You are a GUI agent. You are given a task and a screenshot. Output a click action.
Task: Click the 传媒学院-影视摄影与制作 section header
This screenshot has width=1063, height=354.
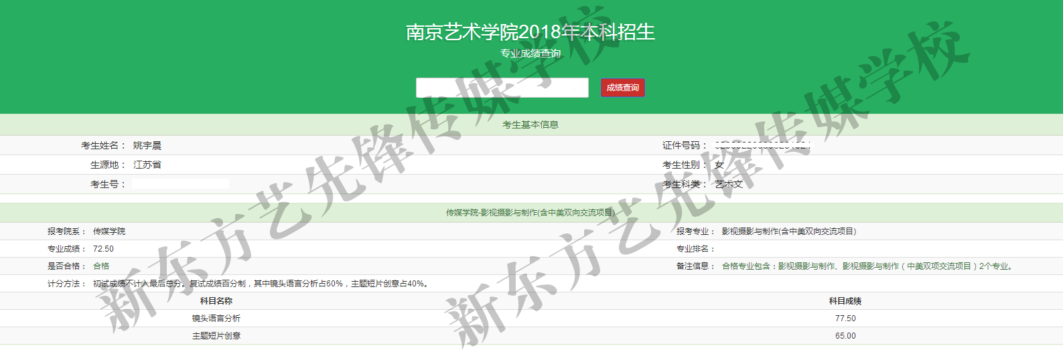(530, 213)
